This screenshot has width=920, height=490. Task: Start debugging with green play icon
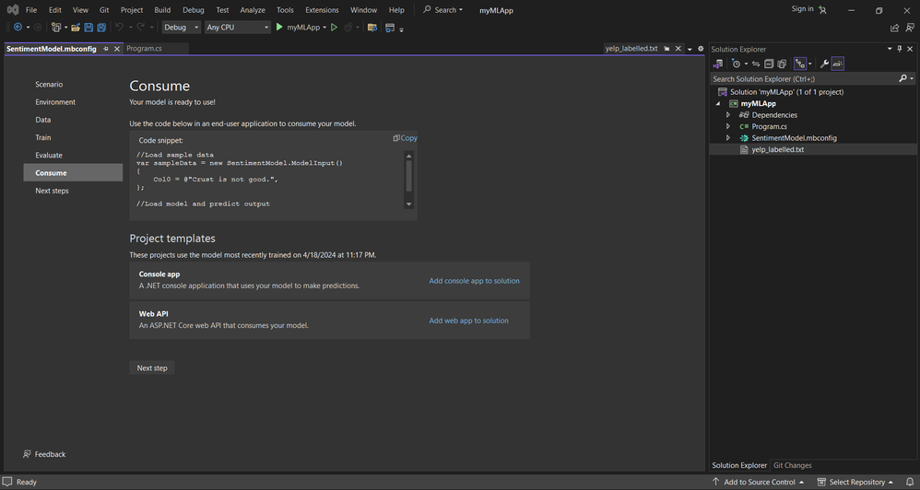coord(280,27)
